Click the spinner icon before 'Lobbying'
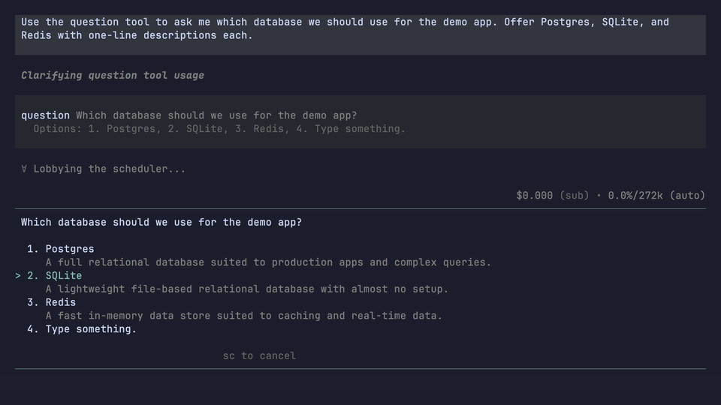The height and width of the screenshot is (405, 721). point(24,169)
